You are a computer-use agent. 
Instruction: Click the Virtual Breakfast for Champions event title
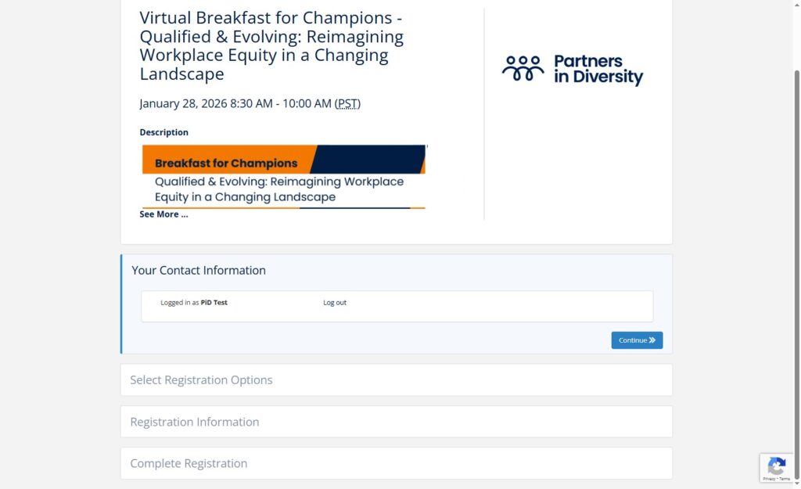click(271, 45)
